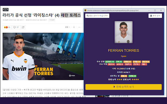Maximize the extension popup window
Screen dimensions: 167x104
[x=155, y=10]
